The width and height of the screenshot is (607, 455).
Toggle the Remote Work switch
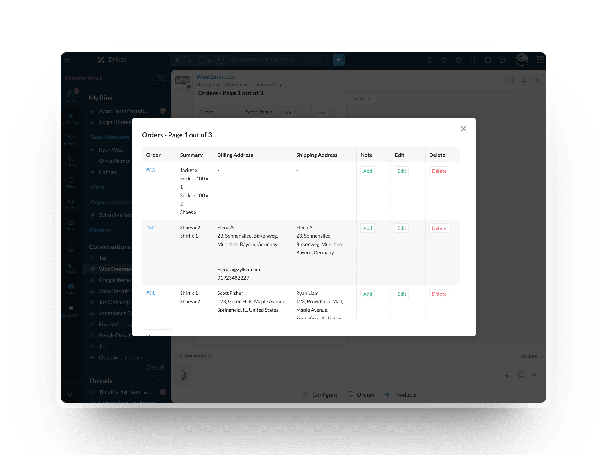(159, 78)
